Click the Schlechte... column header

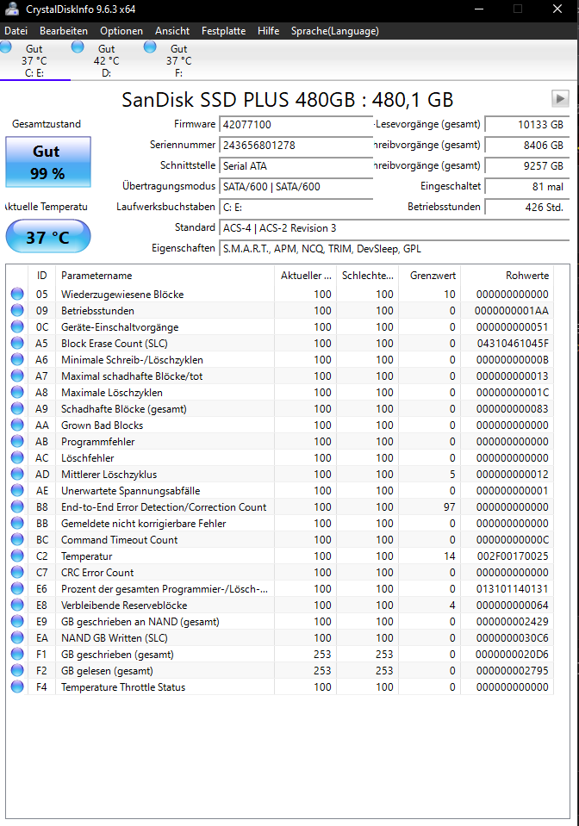pos(367,276)
